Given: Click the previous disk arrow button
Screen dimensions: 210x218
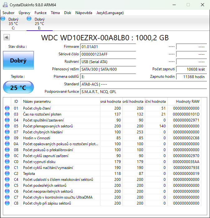Looking at the screenshot, I should click(x=7, y=37).
